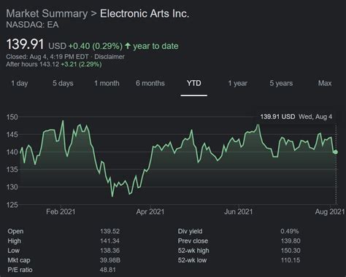Switch to the 6 months tab
This screenshot has height=277, width=346.
(150, 83)
